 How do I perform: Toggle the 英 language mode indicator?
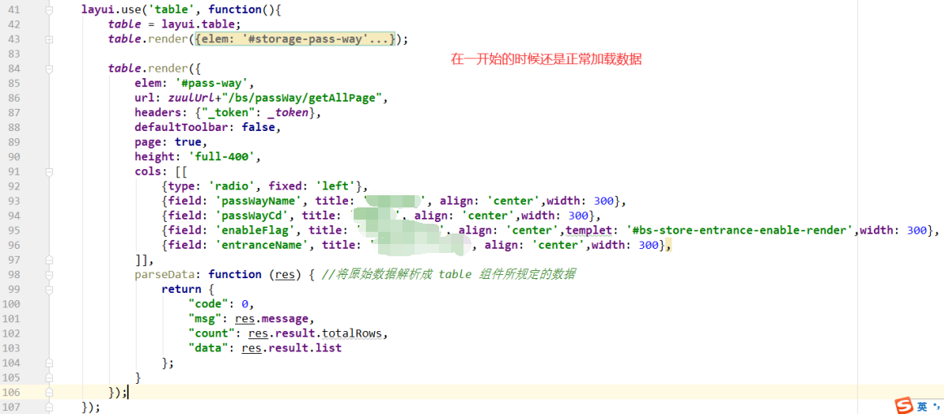pos(922,406)
